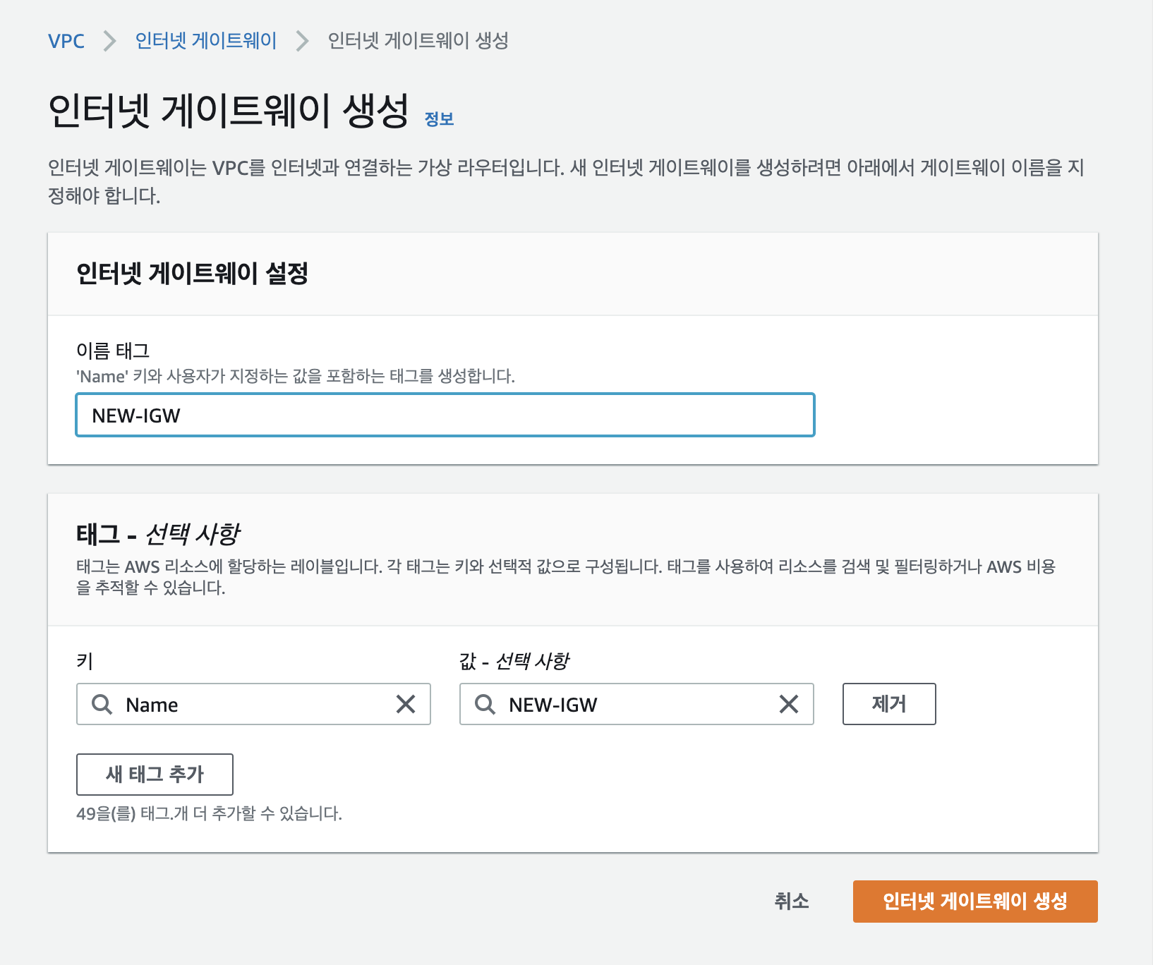The width and height of the screenshot is (1153, 965).
Task: Go to 인터넷 게이트웨이 breadcrumb link
Action: click(x=206, y=41)
